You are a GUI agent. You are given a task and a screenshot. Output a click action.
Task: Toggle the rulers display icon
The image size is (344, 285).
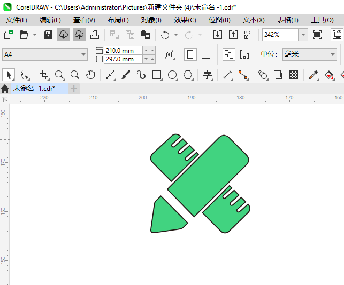coord(337,35)
